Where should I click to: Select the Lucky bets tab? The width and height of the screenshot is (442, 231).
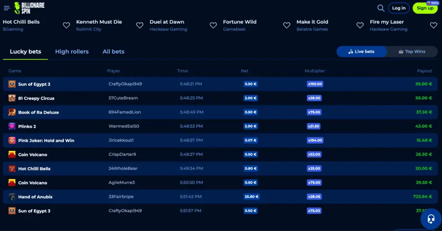point(26,52)
